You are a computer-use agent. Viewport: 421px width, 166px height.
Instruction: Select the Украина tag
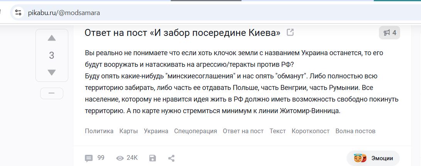(x=156, y=131)
